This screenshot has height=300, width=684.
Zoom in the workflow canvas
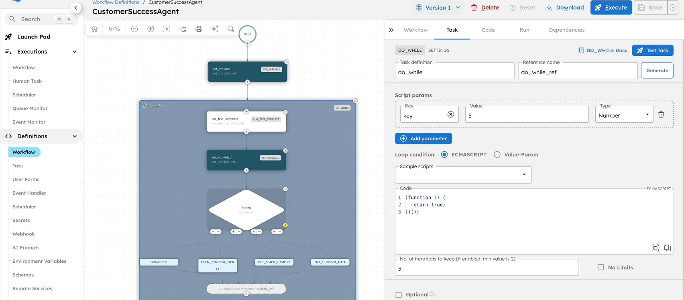[151, 29]
